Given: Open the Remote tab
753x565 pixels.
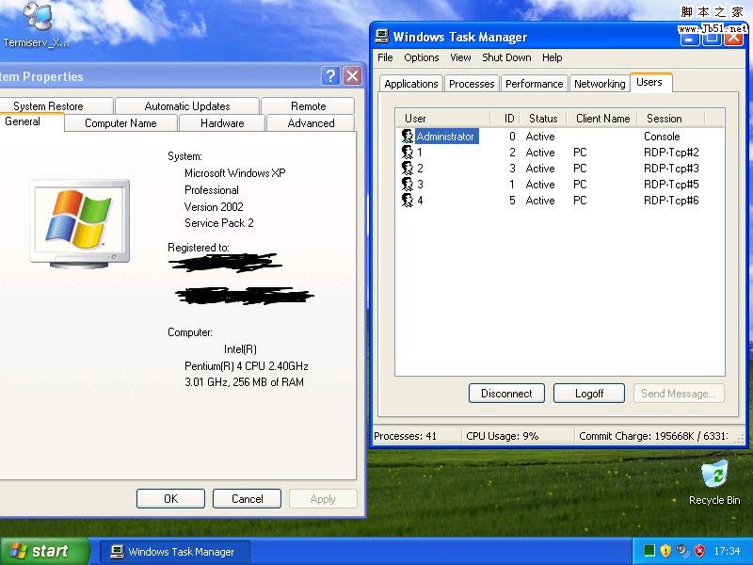Looking at the screenshot, I should 308,105.
